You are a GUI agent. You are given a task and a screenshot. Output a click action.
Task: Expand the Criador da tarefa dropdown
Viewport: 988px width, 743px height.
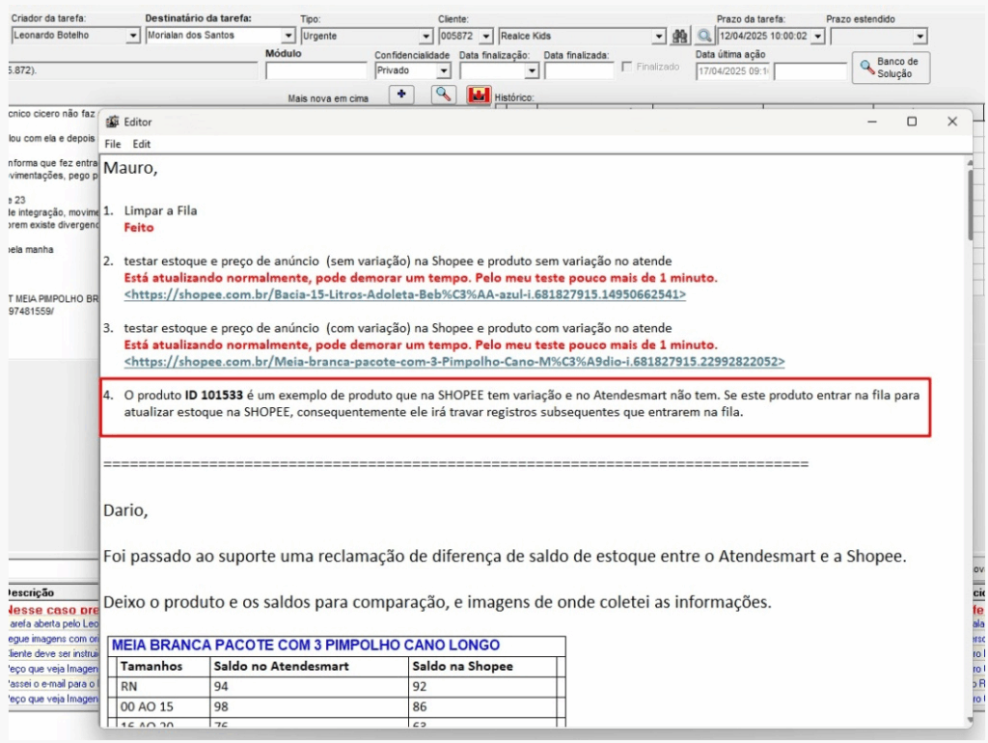point(132,36)
